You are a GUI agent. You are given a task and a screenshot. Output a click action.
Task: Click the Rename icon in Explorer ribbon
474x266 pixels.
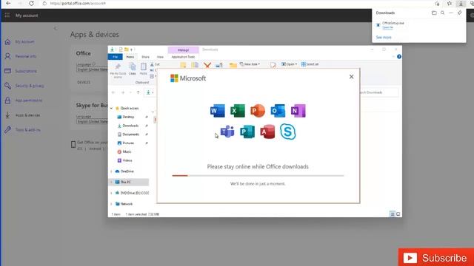219,65
